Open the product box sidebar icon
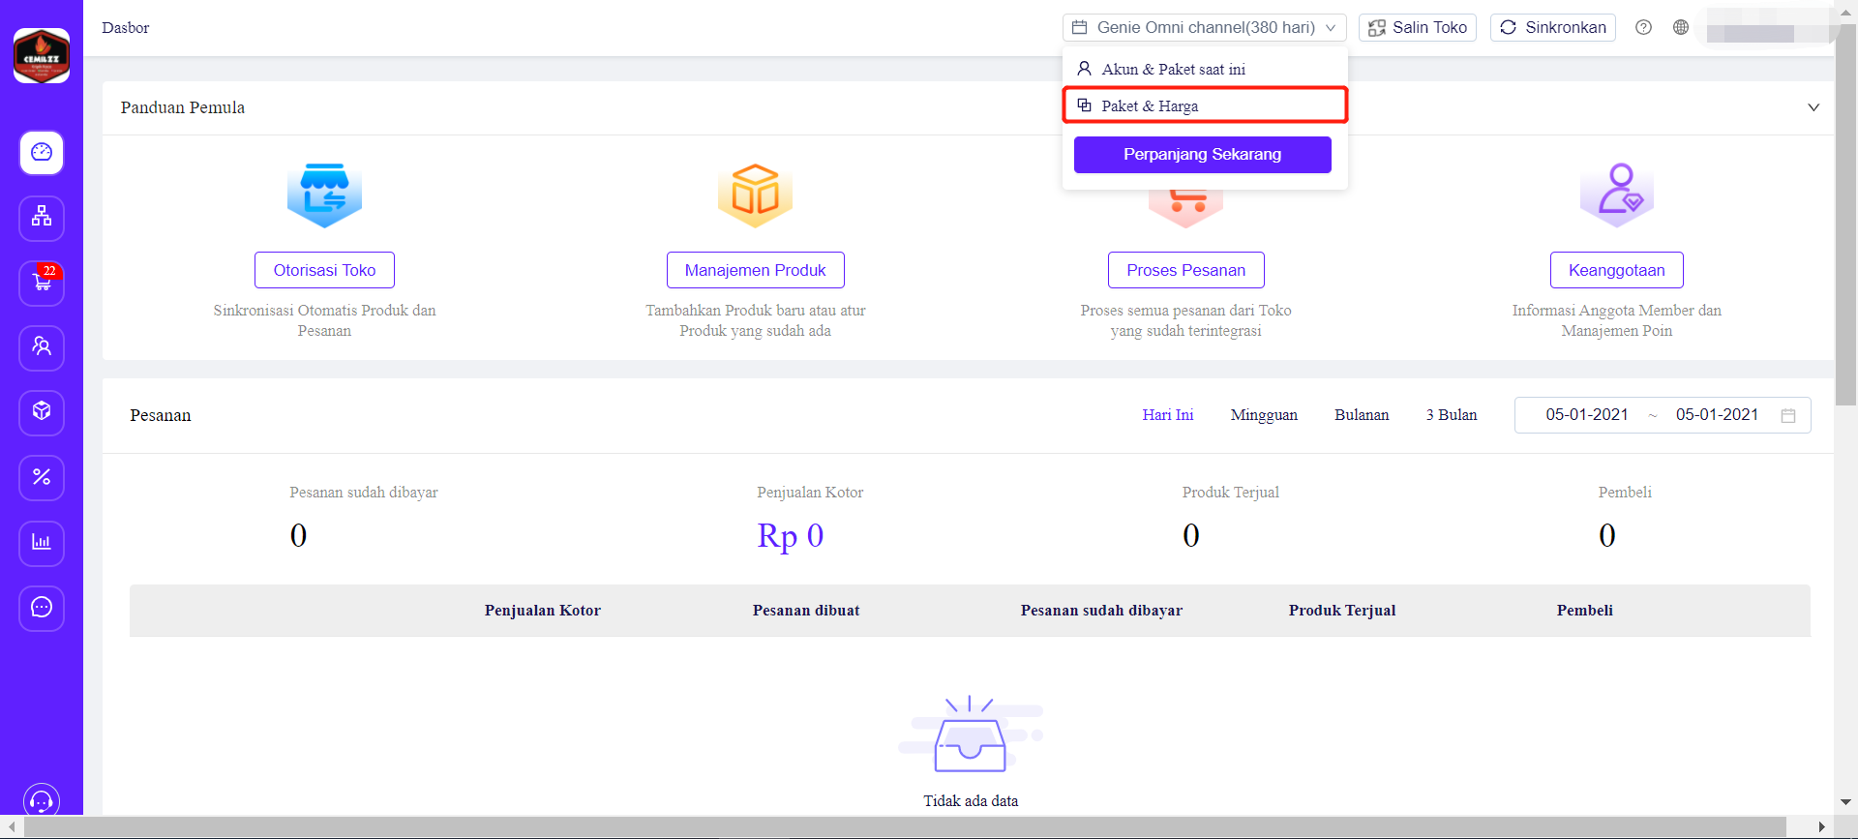Screen dimensions: 1858x839 point(42,412)
